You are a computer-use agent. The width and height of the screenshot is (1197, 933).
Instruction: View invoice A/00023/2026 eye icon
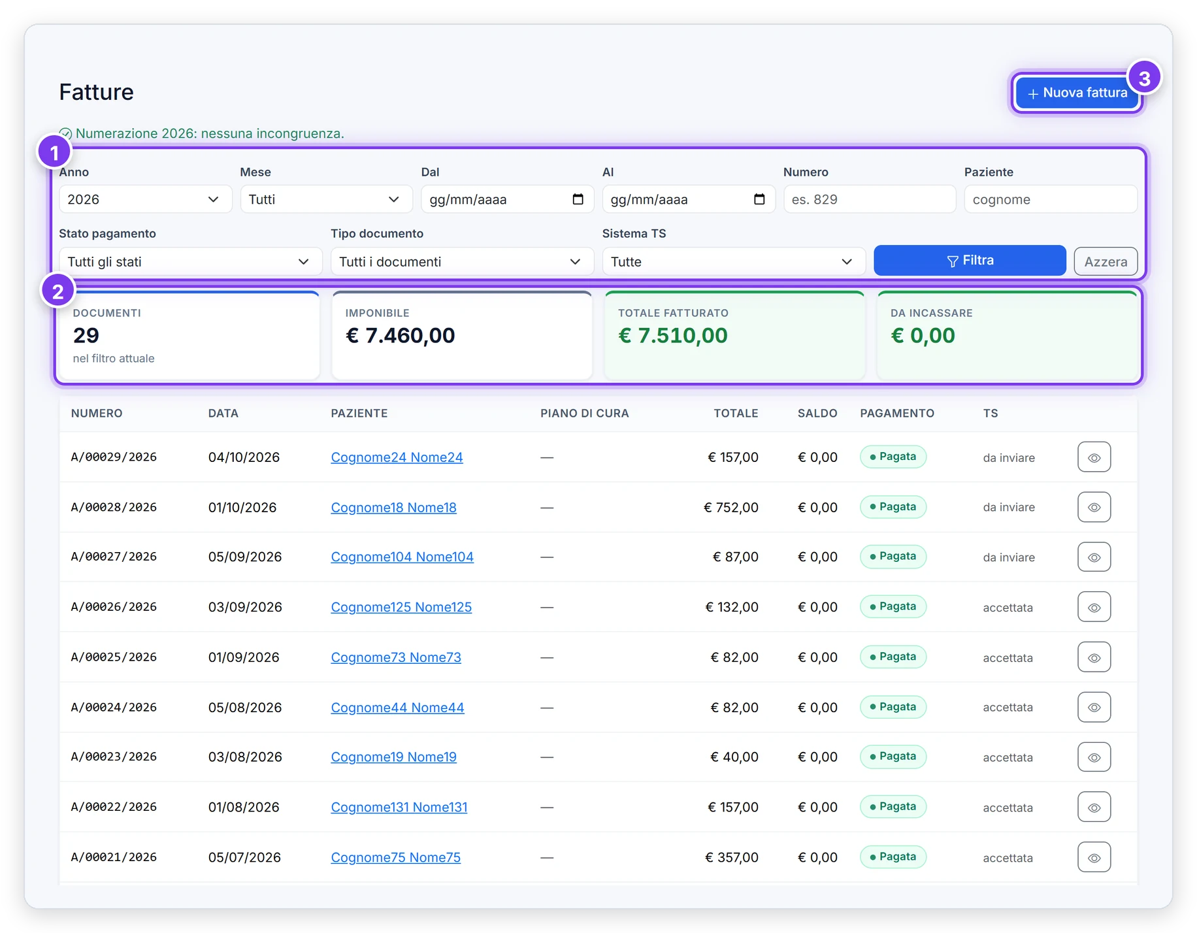[x=1094, y=757]
